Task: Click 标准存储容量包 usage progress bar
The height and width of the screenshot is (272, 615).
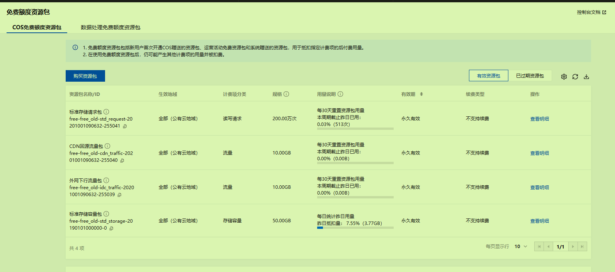Action: (x=355, y=228)
